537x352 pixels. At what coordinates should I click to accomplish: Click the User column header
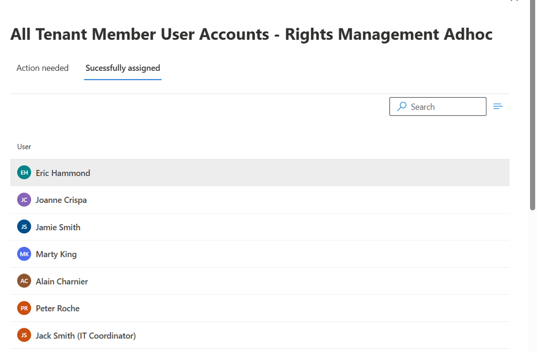tap(24, 146)
